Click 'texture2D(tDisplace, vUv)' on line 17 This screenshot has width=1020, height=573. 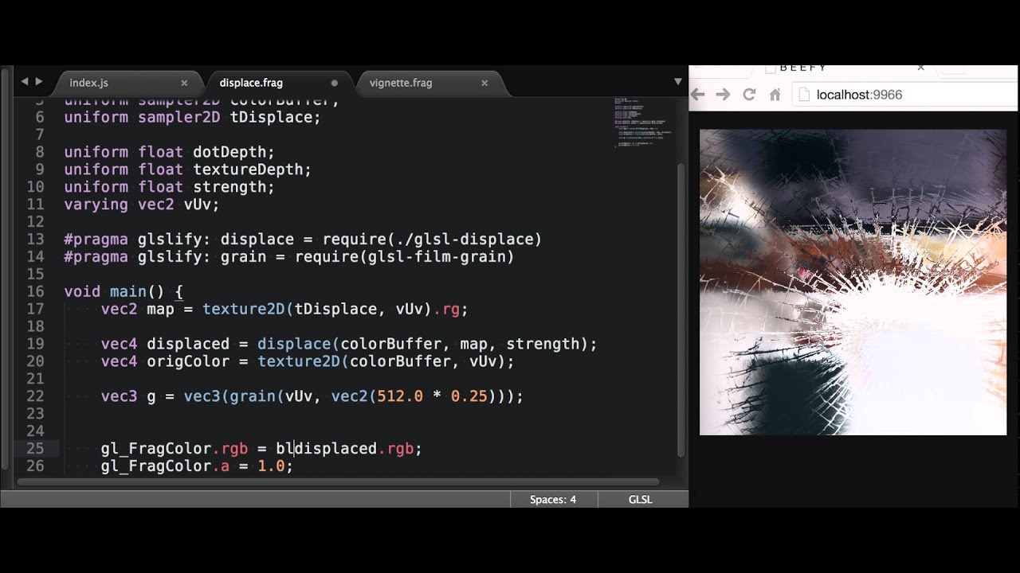pyautogui.click(x=317, y=309)
